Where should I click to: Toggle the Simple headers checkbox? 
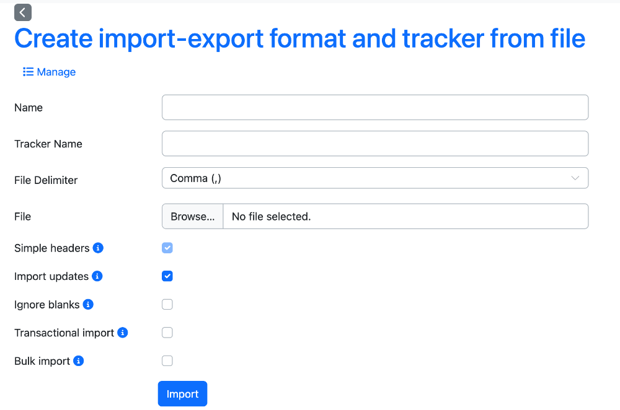167,248
